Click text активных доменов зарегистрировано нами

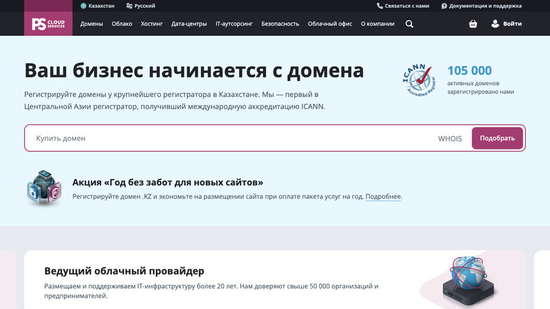[x=481, y=88]
